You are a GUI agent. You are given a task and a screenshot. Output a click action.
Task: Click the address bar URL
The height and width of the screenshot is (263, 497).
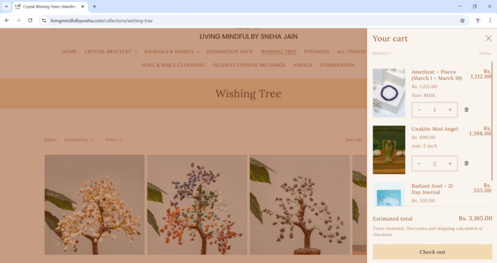102,21
